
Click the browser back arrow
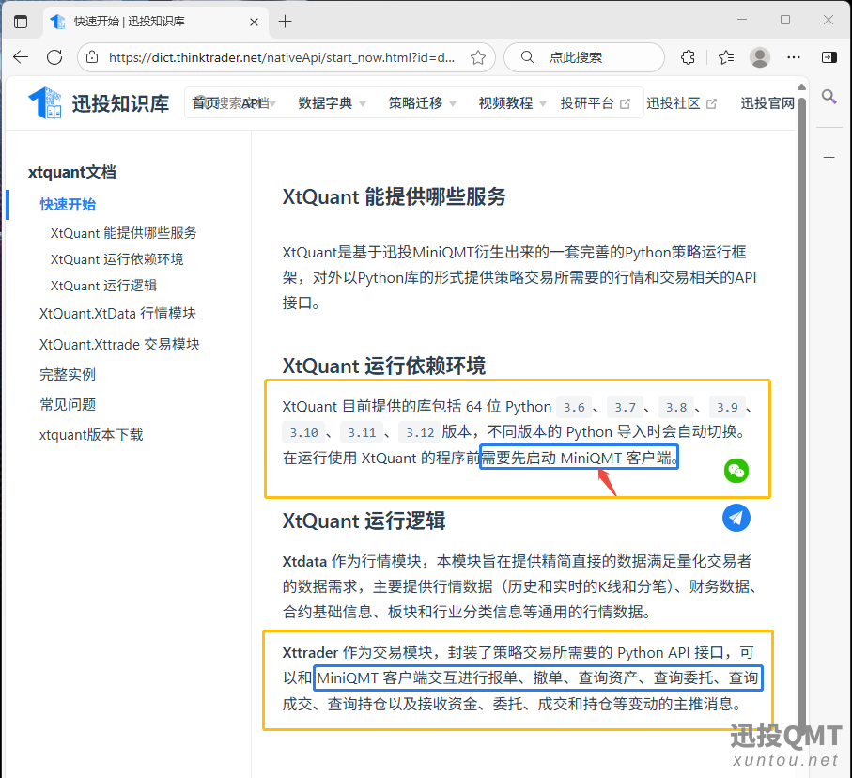21,57
